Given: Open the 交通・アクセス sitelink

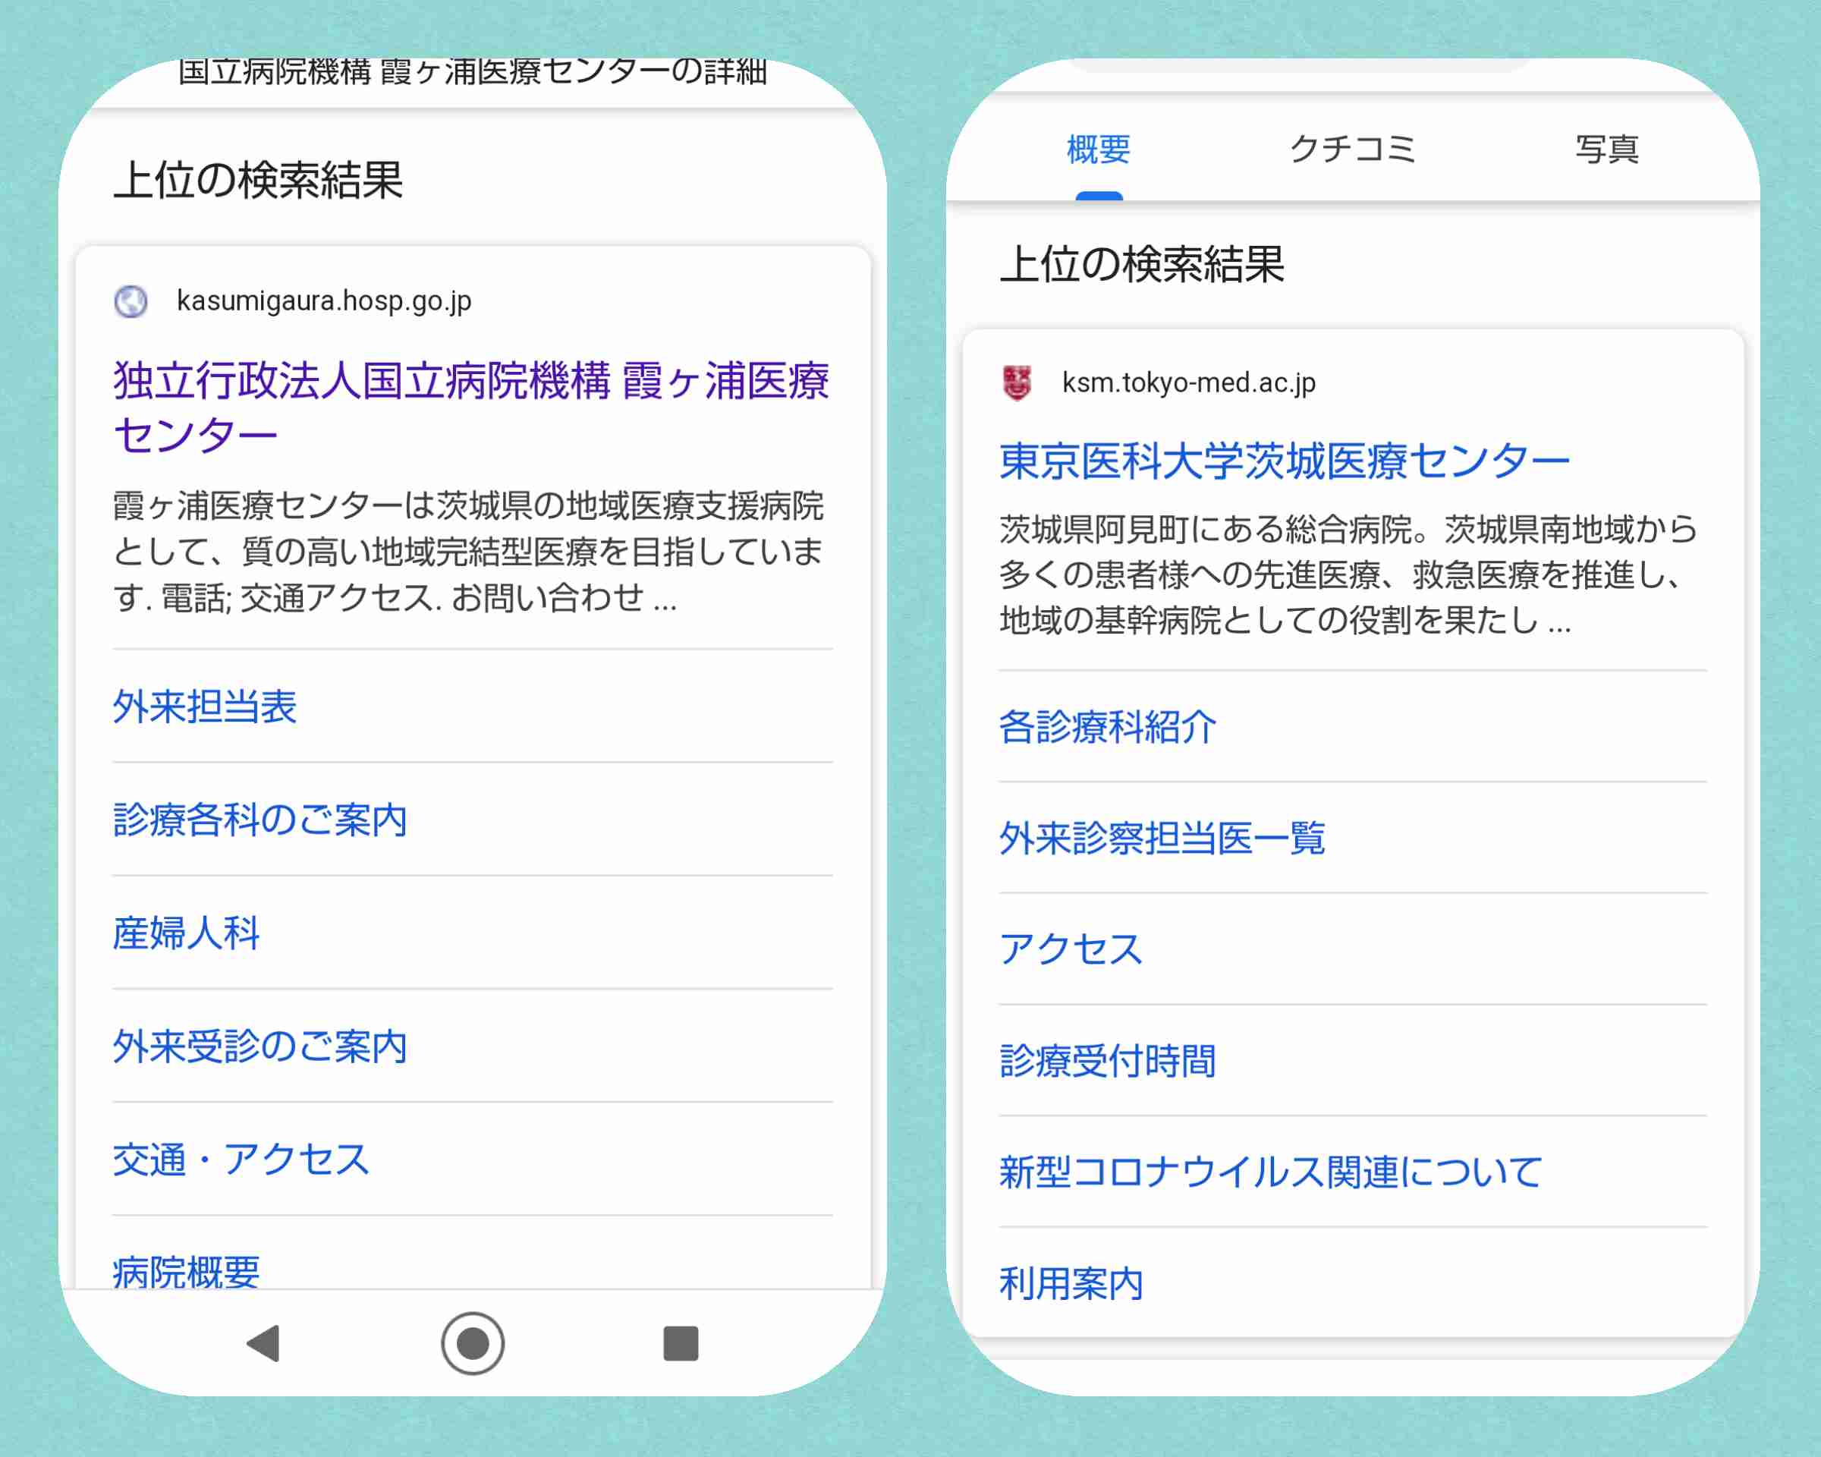Looking at the screenshot, I should click(241, 1159).
